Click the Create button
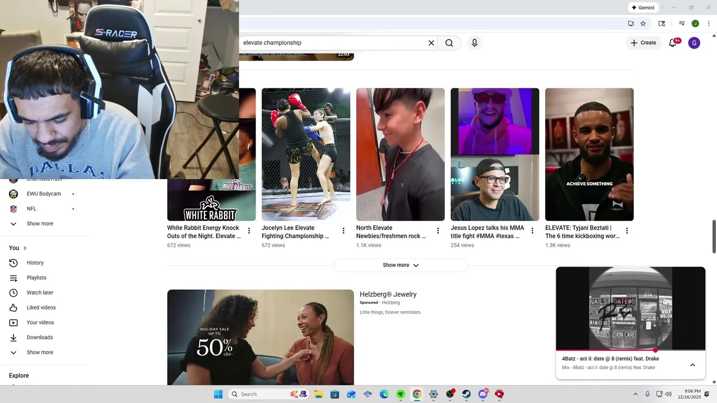This screenshot has height=403, width=717. (643, 43)
